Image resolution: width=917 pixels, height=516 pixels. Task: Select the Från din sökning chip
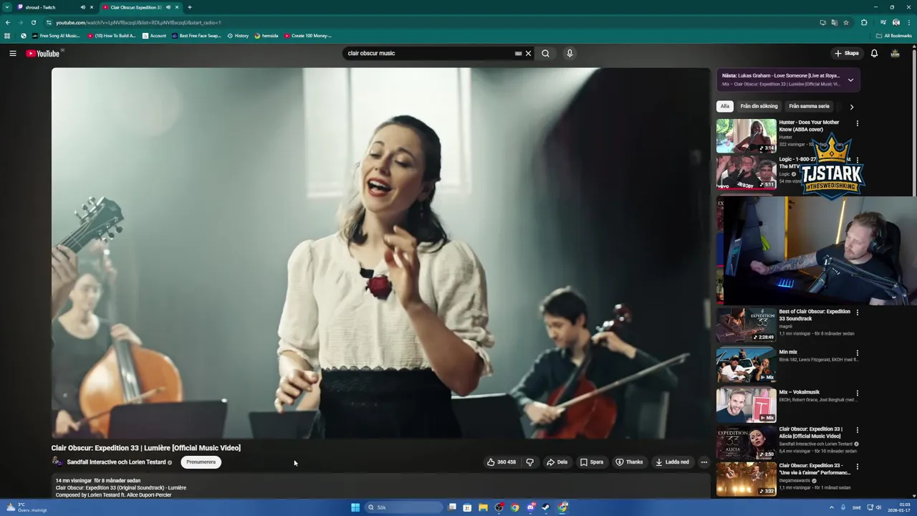(759, 106)
